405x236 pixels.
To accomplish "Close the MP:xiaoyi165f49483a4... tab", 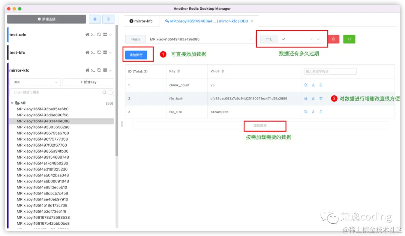I will pyautogui.click(x=252, y=21).
